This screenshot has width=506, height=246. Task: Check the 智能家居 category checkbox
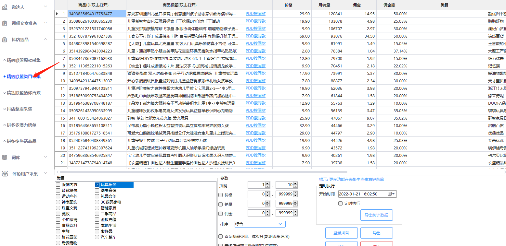click(x=97, y=208)
